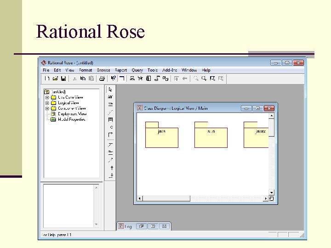Viewport: 331px width, 248px height.
Task: Open the Edit menu
Action: [57, 70]
